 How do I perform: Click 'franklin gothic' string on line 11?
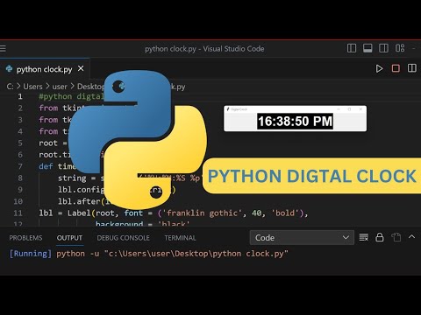202,213
